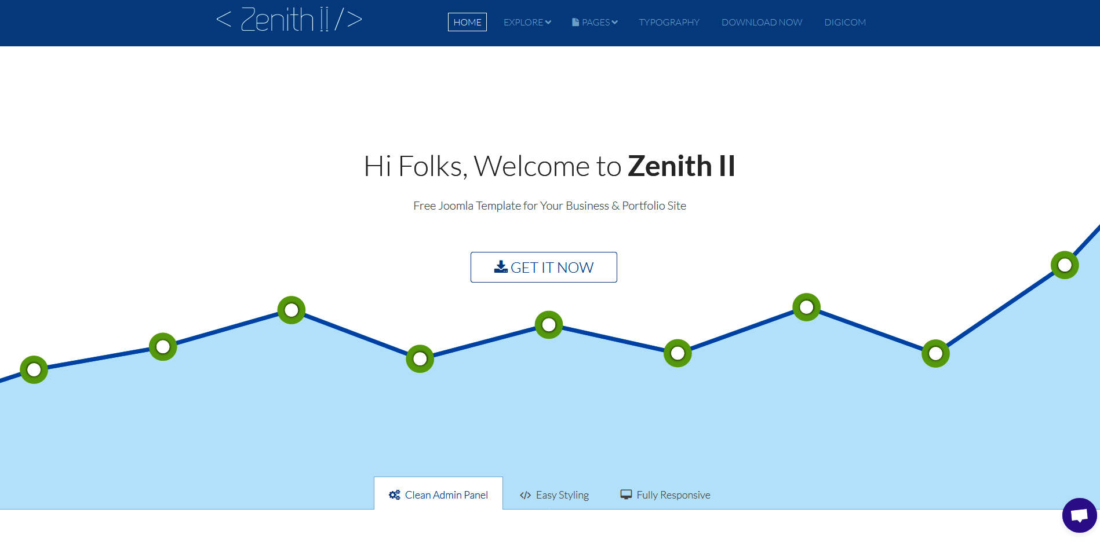Open the TYPOGRAPHY page
Image resolution: width=1100 pixels, height=542 pixels.
669,23
